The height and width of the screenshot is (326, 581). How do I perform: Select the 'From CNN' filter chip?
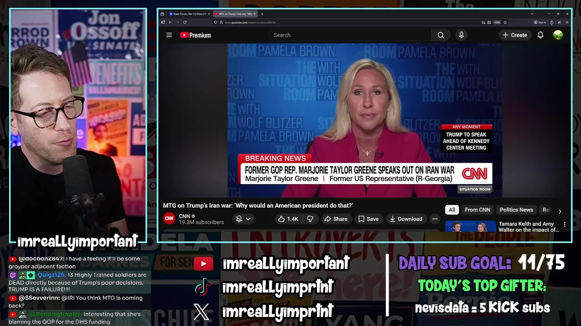pyautogui.click(x=478, y=210)
